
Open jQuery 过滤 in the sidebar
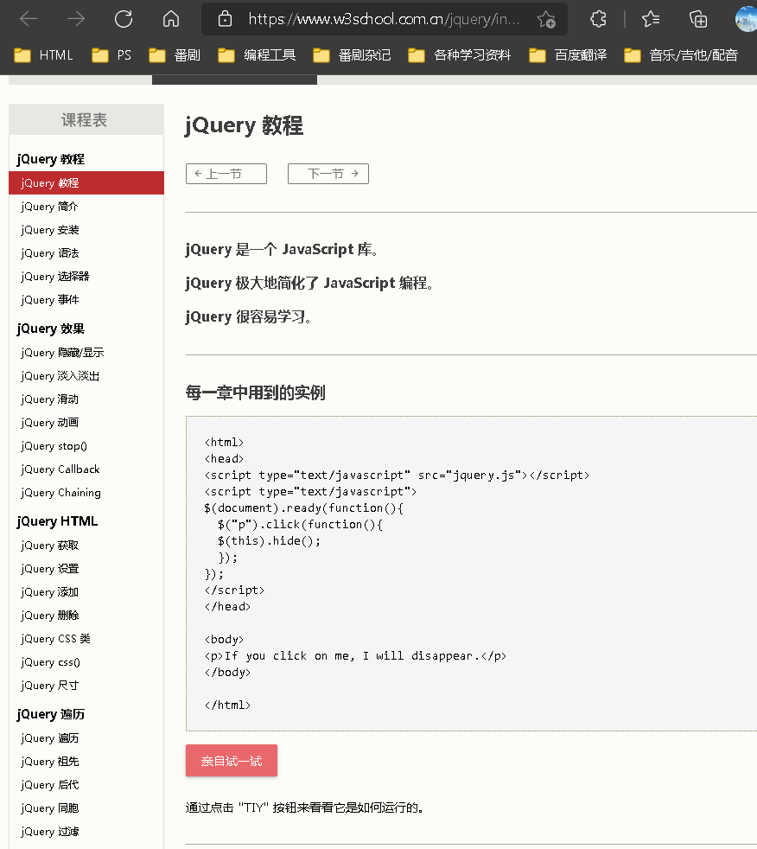tap(50, 831)
